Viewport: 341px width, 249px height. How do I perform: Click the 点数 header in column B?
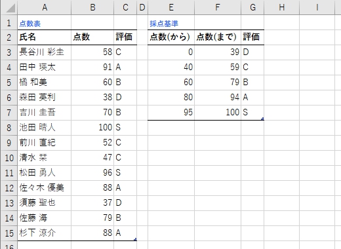click(92, 37)
